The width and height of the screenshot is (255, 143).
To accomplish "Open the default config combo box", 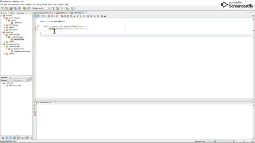I will (41, 8).
